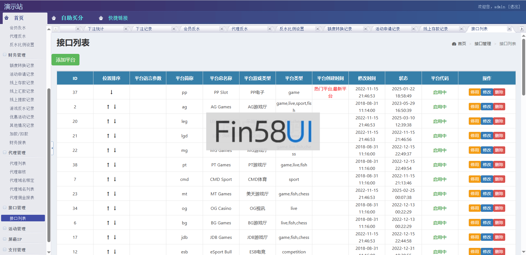
Task: Collapse the 财务管理 menu section
Action: tap(5, 55)
